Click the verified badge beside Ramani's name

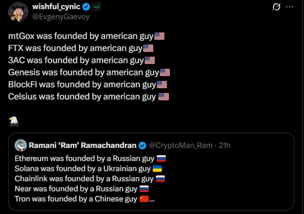(142, 145)
